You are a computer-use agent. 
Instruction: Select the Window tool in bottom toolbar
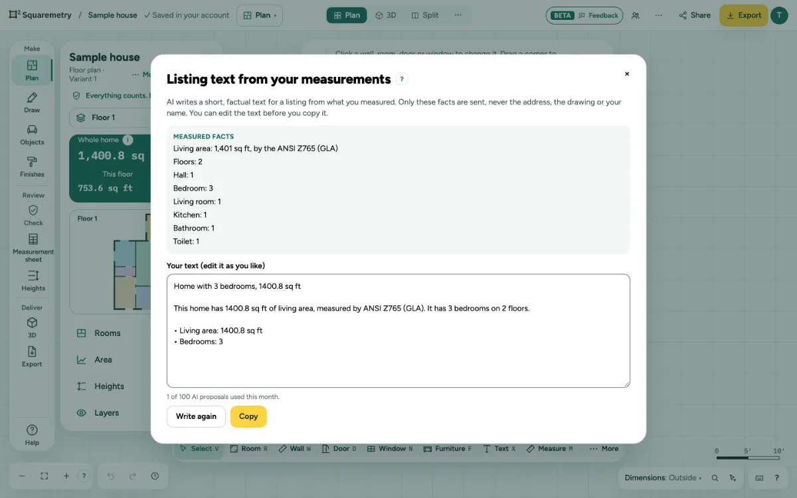point(390,449)
